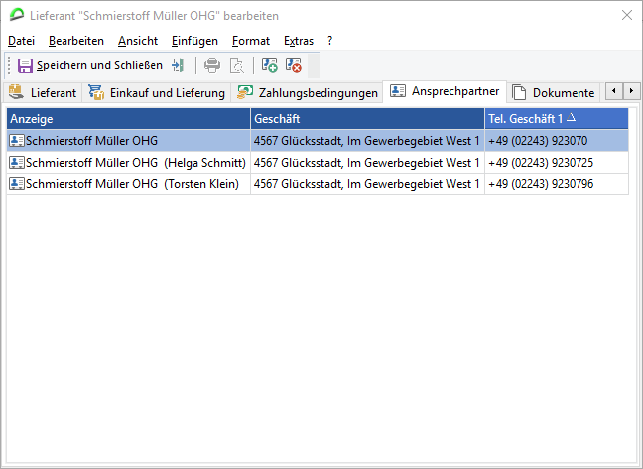Click Speichern und Schließen button
This screenshot has height=469, width=643.
point(90,65)
